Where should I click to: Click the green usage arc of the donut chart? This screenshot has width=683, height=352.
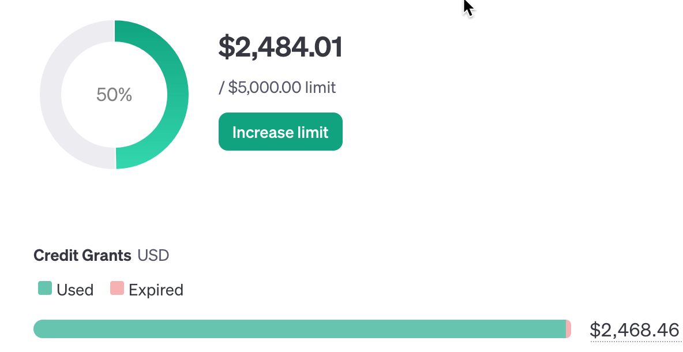178,95
